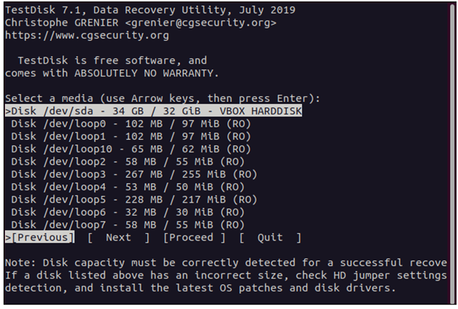
Task: Click the 'Select a media' prompt line
Action: 163,98
